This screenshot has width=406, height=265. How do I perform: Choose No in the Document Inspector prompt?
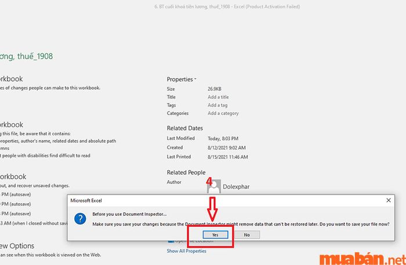click(246, 235)
